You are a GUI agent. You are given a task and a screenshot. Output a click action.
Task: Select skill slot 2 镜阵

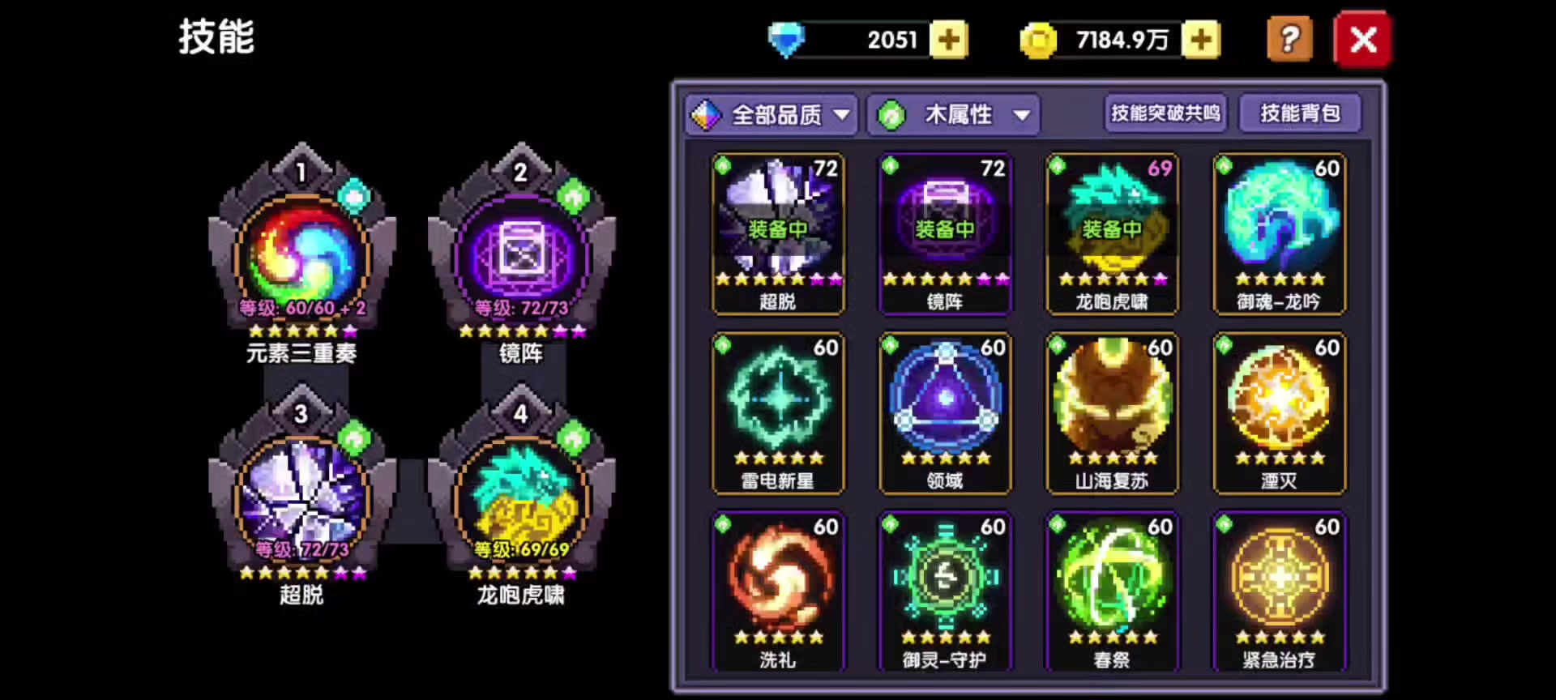coord(521,255)
